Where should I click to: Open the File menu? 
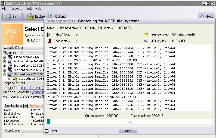(x=4, y=9)
